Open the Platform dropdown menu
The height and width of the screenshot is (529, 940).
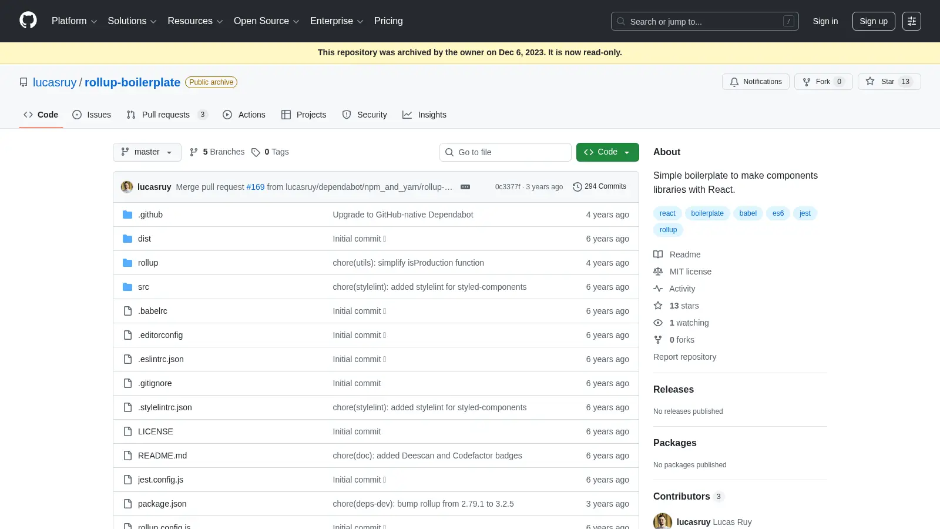pos(74,21)
